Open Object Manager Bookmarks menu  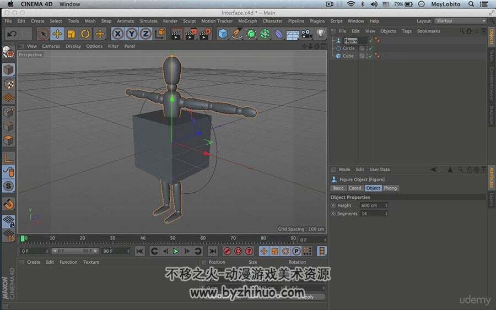(428, 31)
